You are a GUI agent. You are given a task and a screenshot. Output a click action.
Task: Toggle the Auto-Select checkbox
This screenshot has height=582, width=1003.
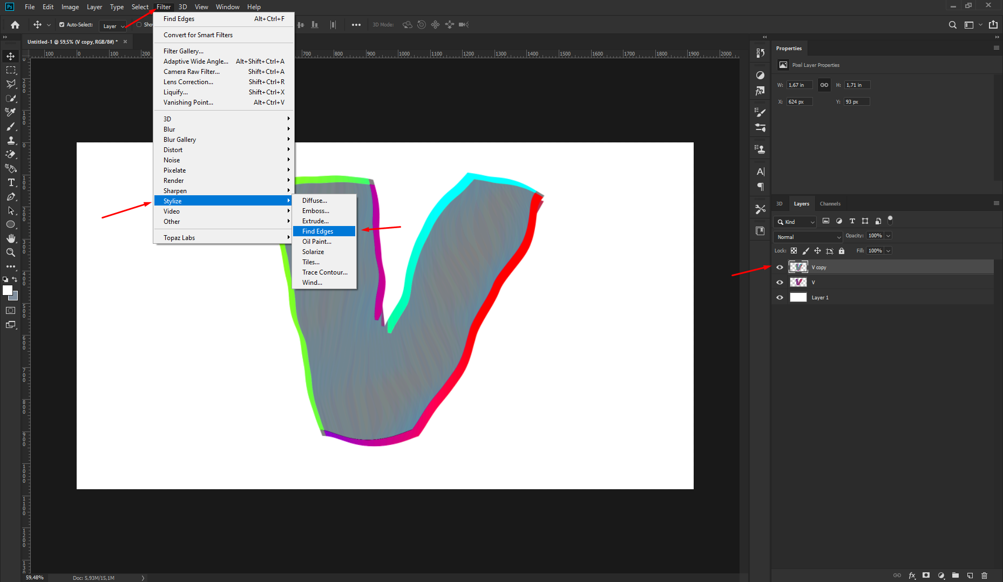62,25
